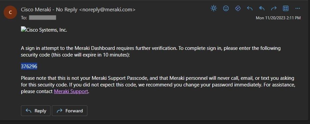
Task: Click the Please note warning paragraph
Action: click(x=158, y=85)
